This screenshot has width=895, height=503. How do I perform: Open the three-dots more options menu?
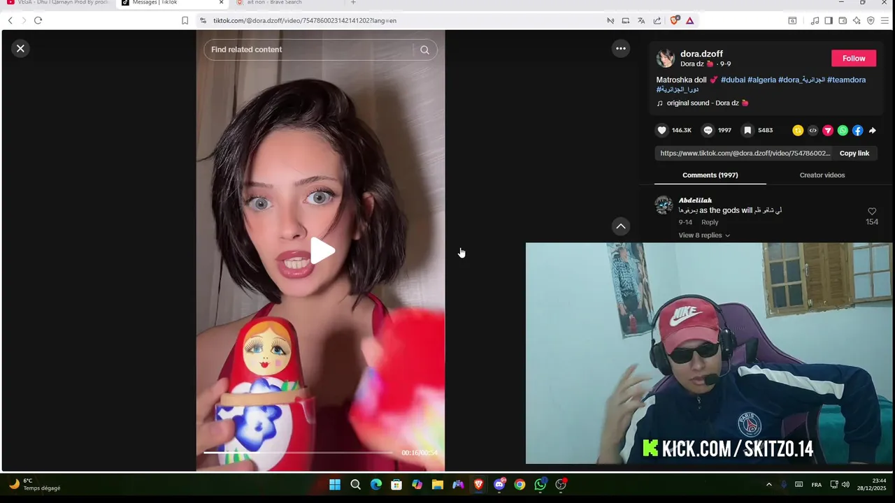coord(620,48)
